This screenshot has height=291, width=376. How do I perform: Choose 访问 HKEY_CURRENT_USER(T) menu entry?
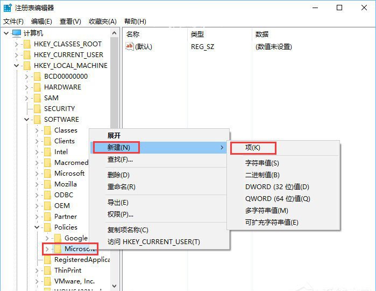159,242
